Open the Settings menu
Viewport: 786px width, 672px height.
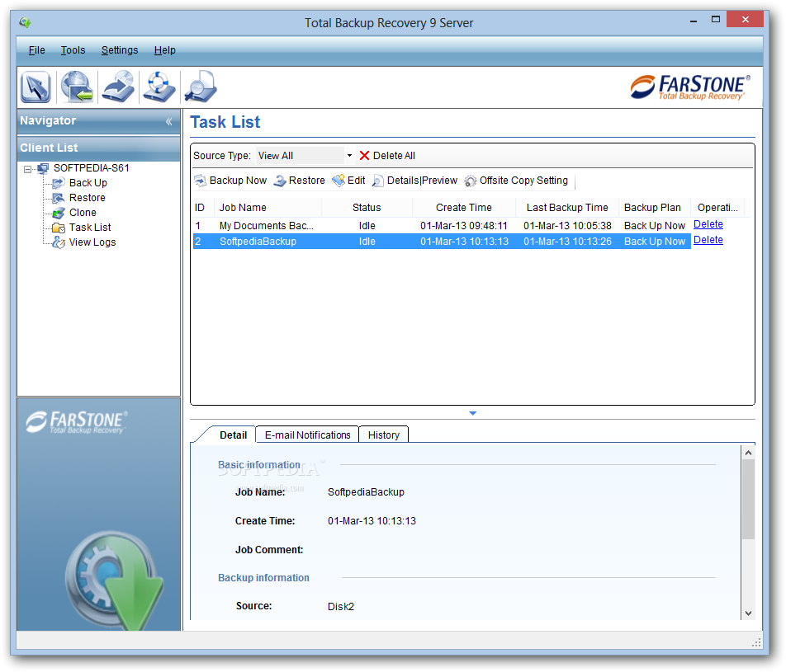120,50
